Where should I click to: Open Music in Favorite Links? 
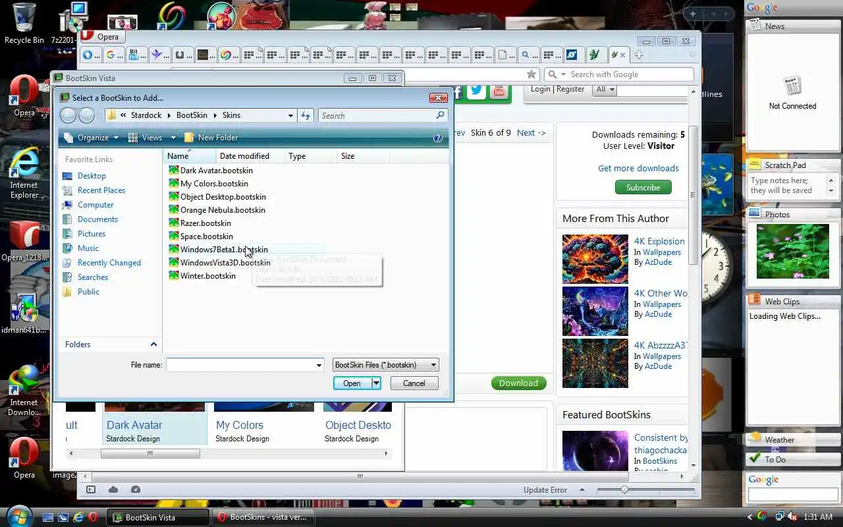[88, 248]
